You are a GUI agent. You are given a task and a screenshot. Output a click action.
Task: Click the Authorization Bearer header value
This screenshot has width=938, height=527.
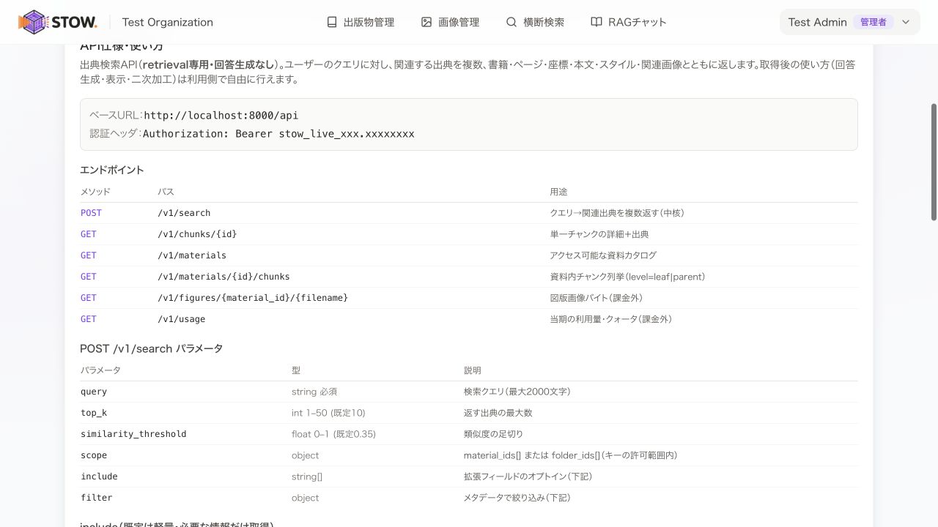278,134
